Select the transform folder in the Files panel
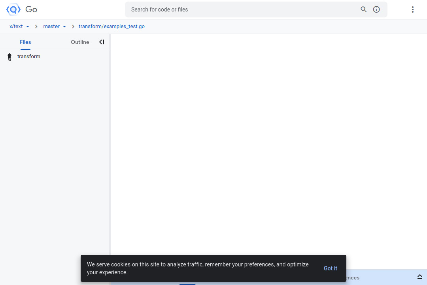Image resolution: width=427 pixels, height=285 pixels. click(28, 56)
